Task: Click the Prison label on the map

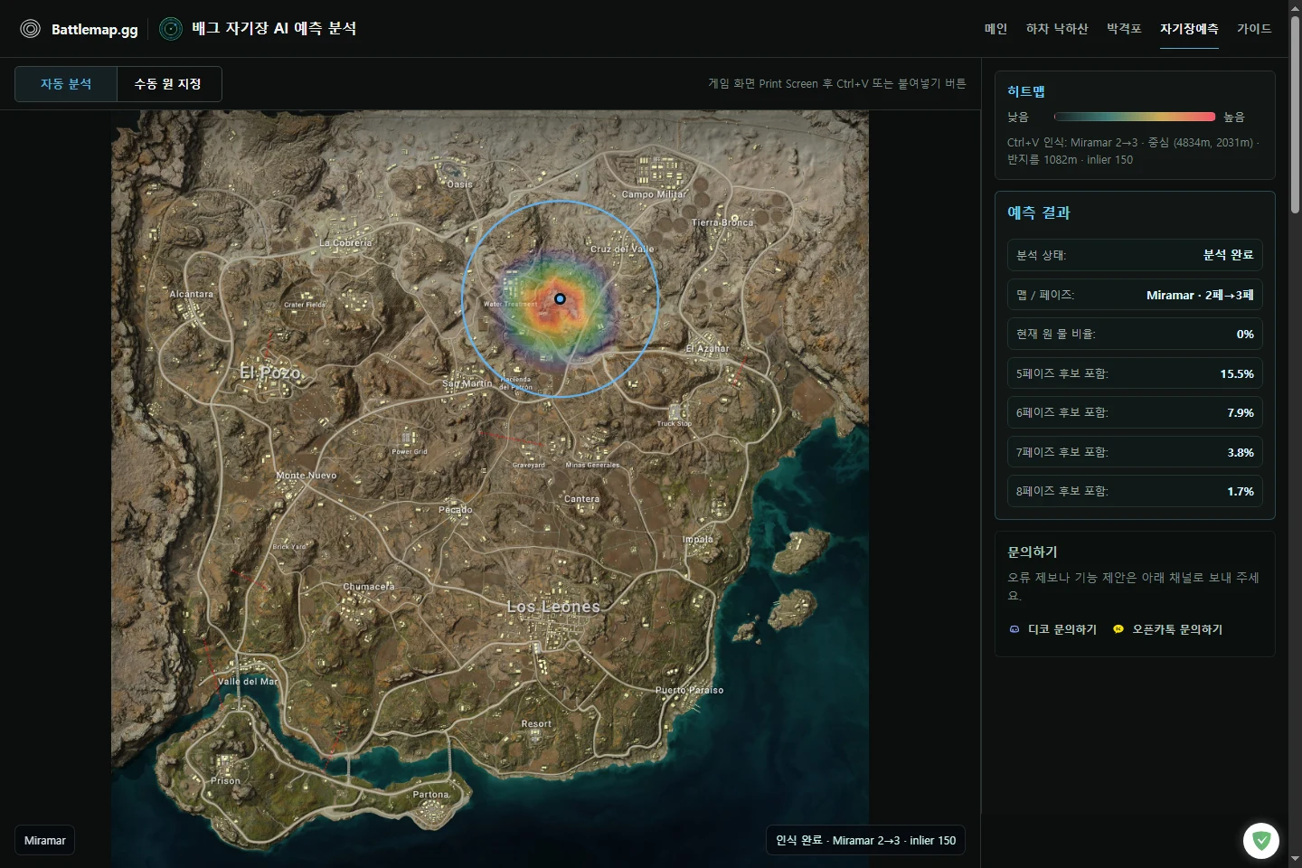Action: click(x=226, y=781)
